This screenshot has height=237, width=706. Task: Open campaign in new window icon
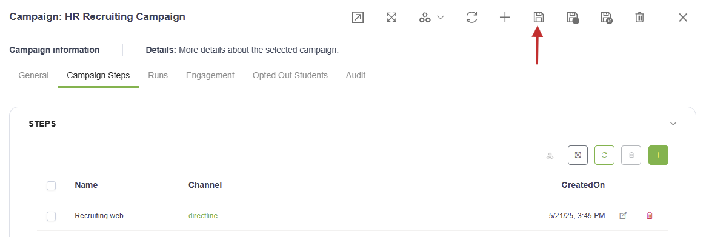(x=358, y=18)
